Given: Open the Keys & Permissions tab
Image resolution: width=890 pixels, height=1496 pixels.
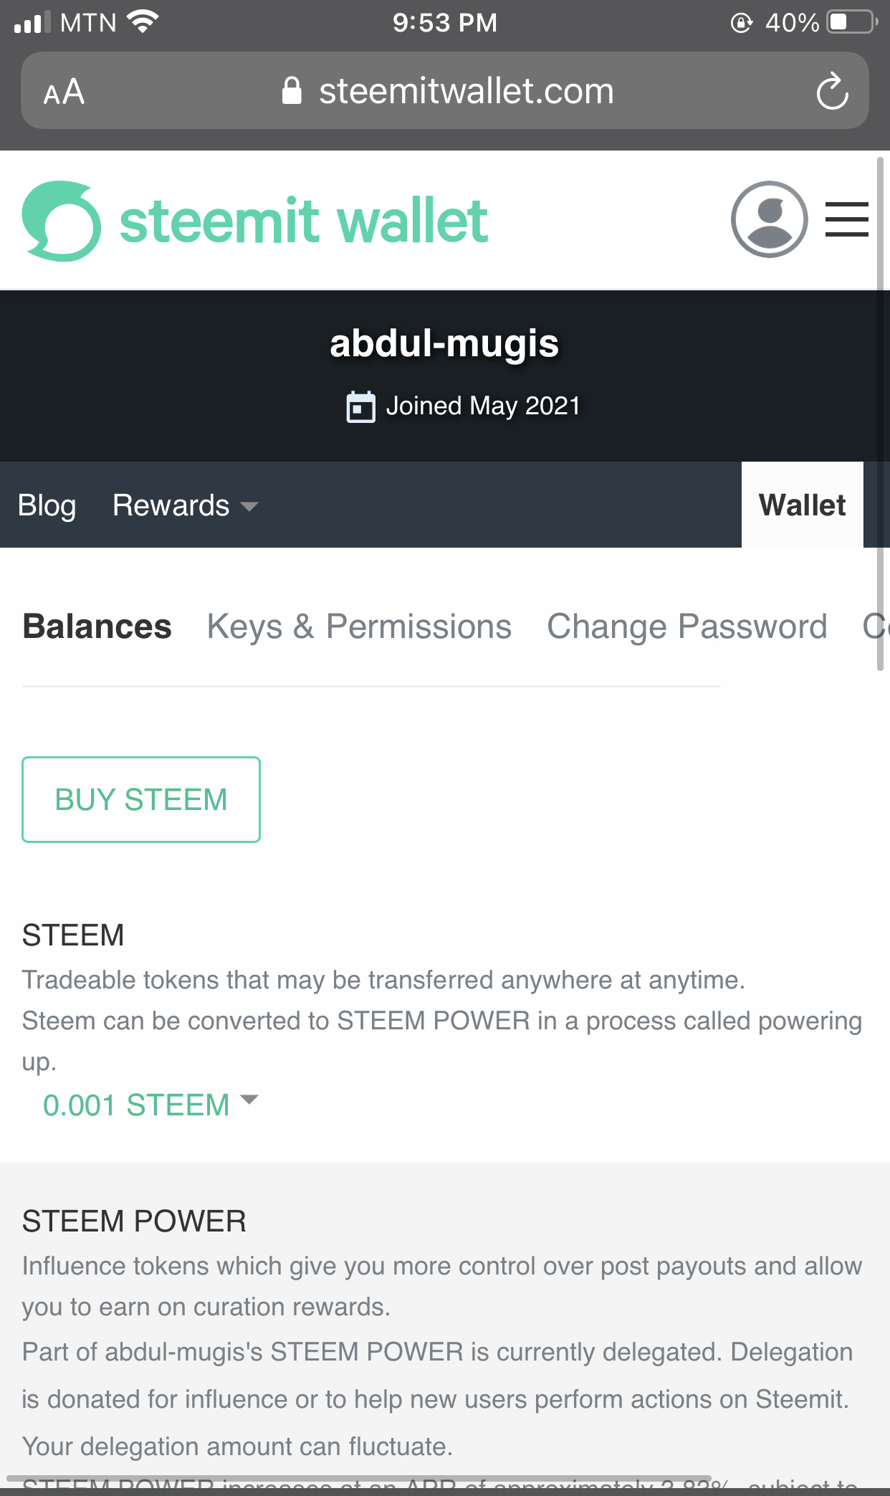Looking at the screenshot, I should tap(359, 626).
